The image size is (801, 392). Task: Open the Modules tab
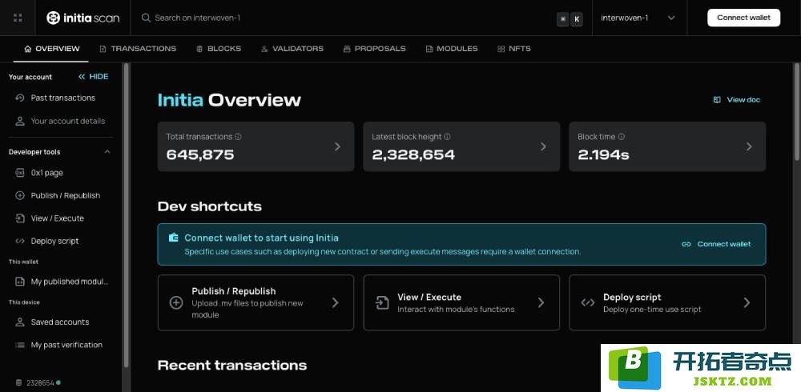tap(452, 49)
